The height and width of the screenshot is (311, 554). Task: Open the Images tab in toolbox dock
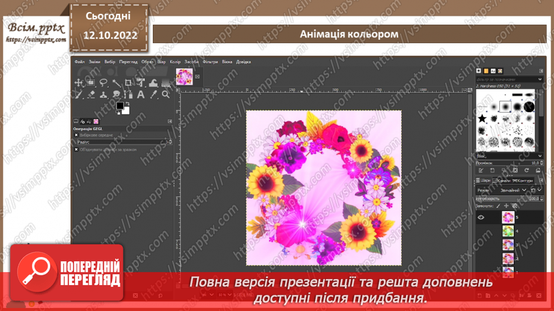coord(96,121)
